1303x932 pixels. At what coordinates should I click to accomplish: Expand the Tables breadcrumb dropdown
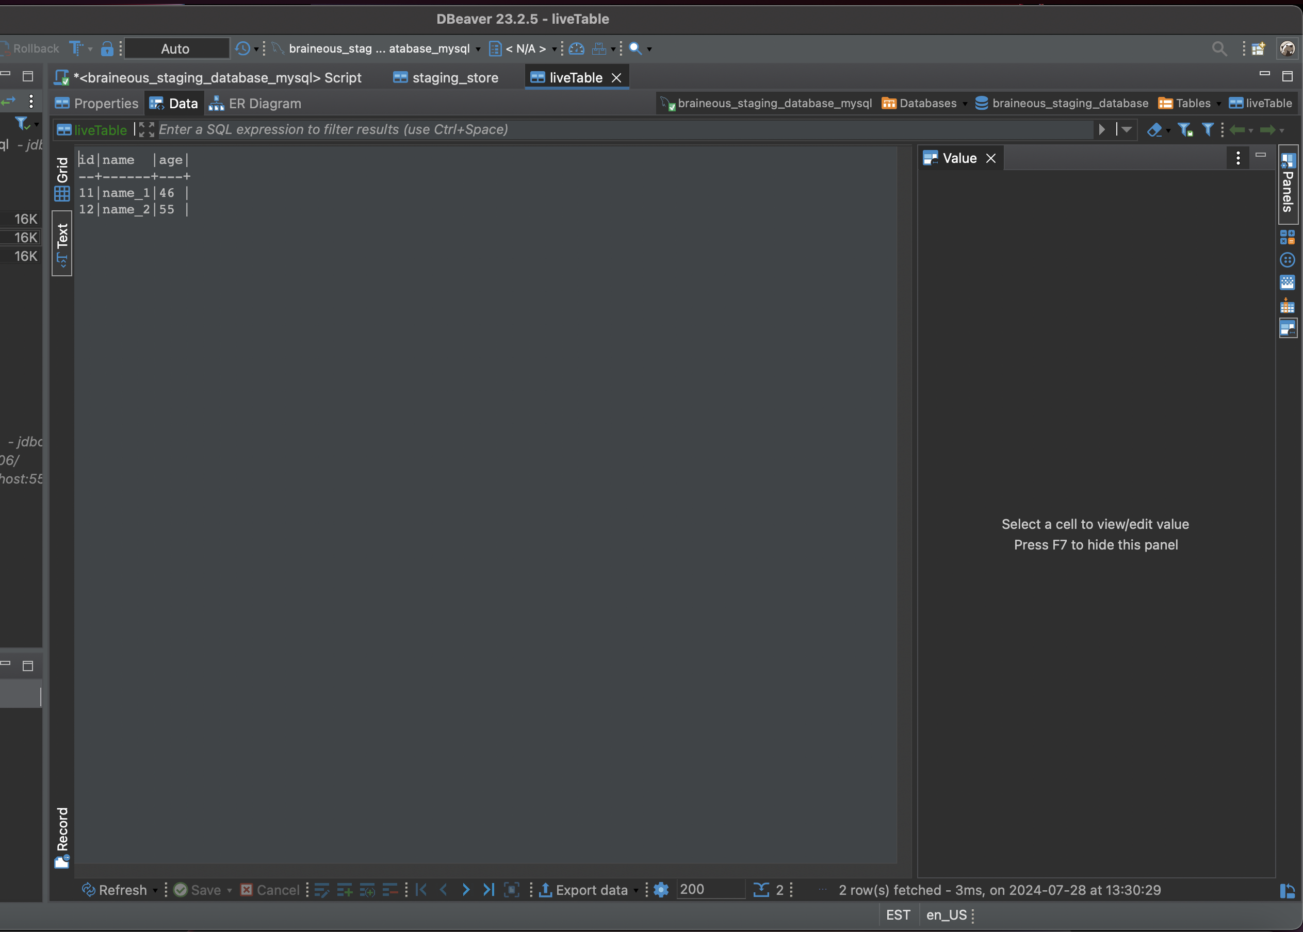click(x=1218, y=104)
